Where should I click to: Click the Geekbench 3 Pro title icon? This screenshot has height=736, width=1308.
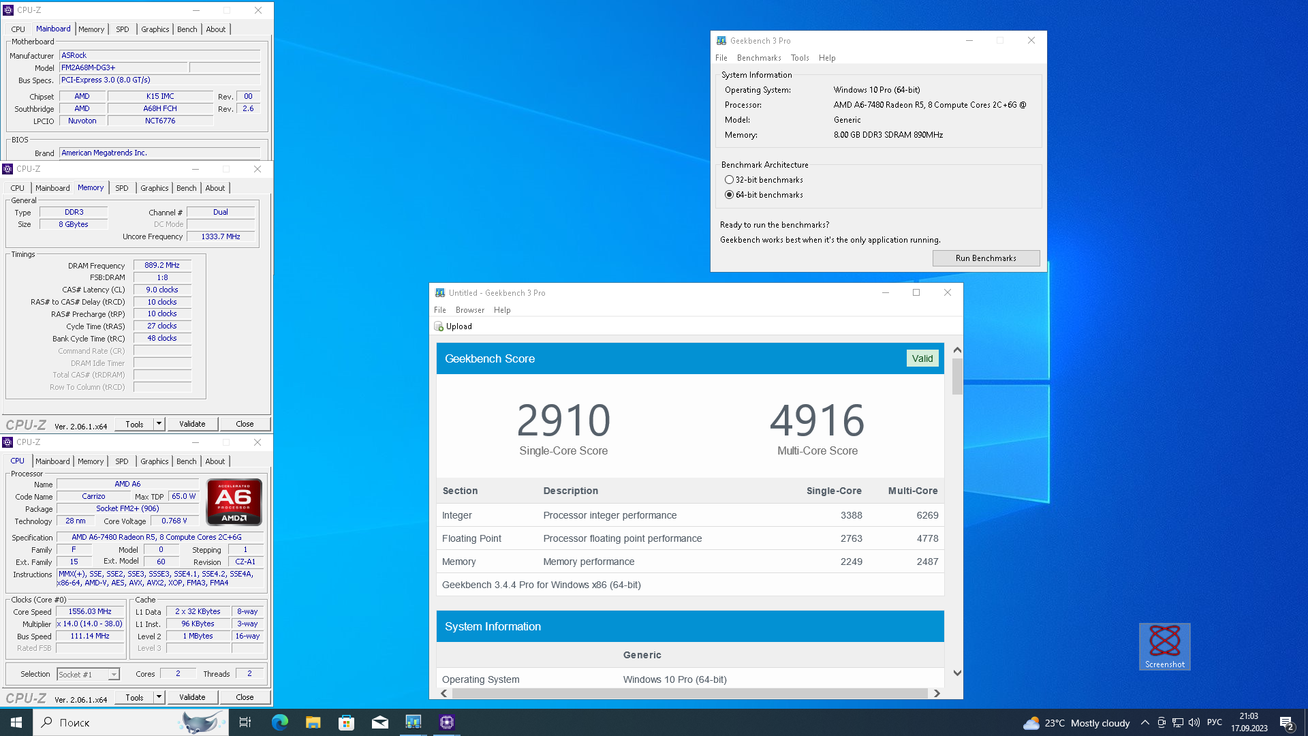(721, 41)
